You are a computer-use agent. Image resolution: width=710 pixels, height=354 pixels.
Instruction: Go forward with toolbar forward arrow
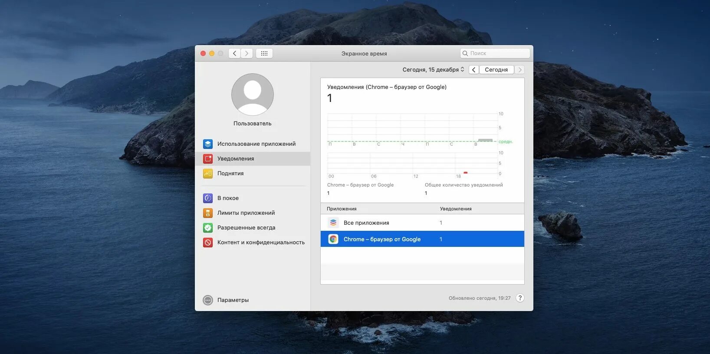click(247, 53)
